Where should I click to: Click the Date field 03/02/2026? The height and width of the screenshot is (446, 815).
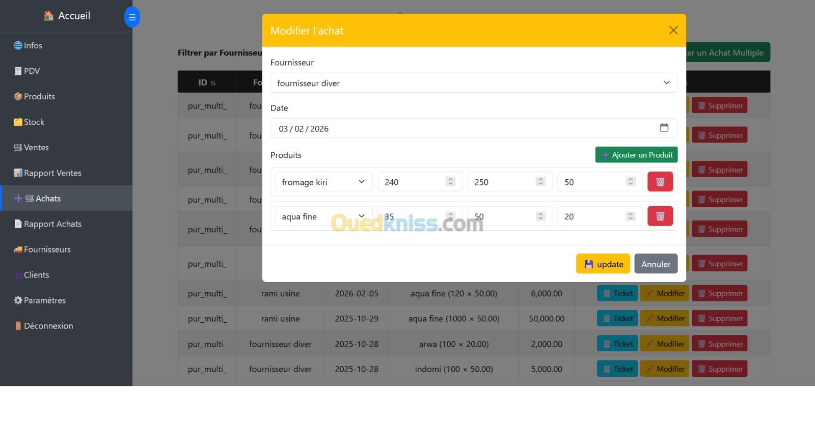point(474,128)
